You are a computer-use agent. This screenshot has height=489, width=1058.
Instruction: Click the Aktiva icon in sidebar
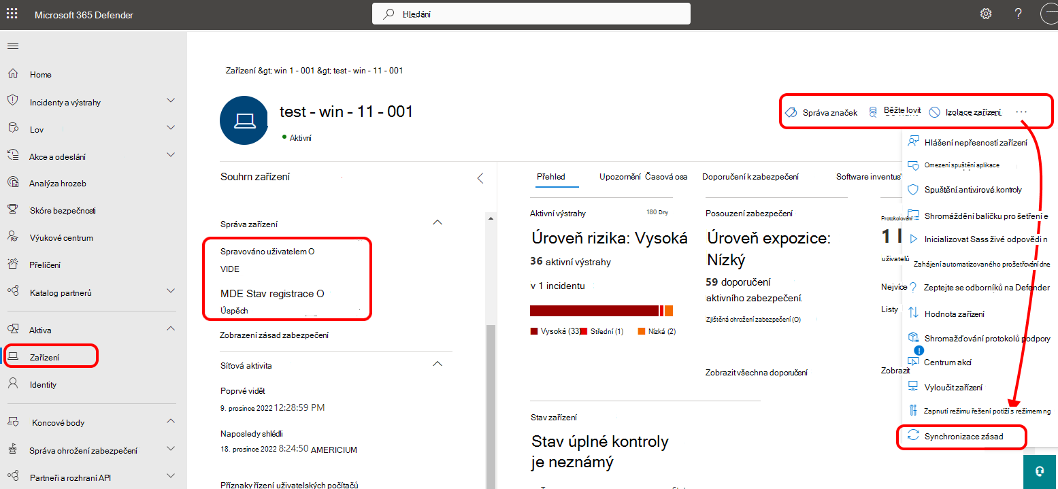[12, 329]
